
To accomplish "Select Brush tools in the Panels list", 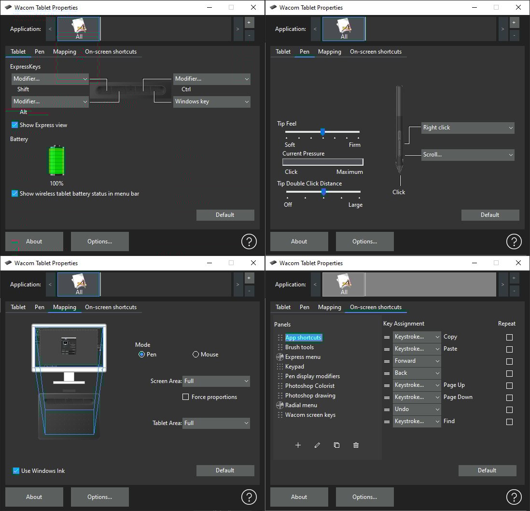I will 299,347.
